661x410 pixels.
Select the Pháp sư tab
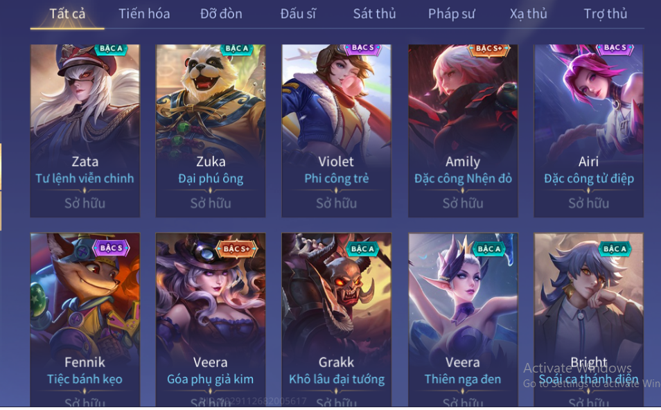tap(452, 14)
